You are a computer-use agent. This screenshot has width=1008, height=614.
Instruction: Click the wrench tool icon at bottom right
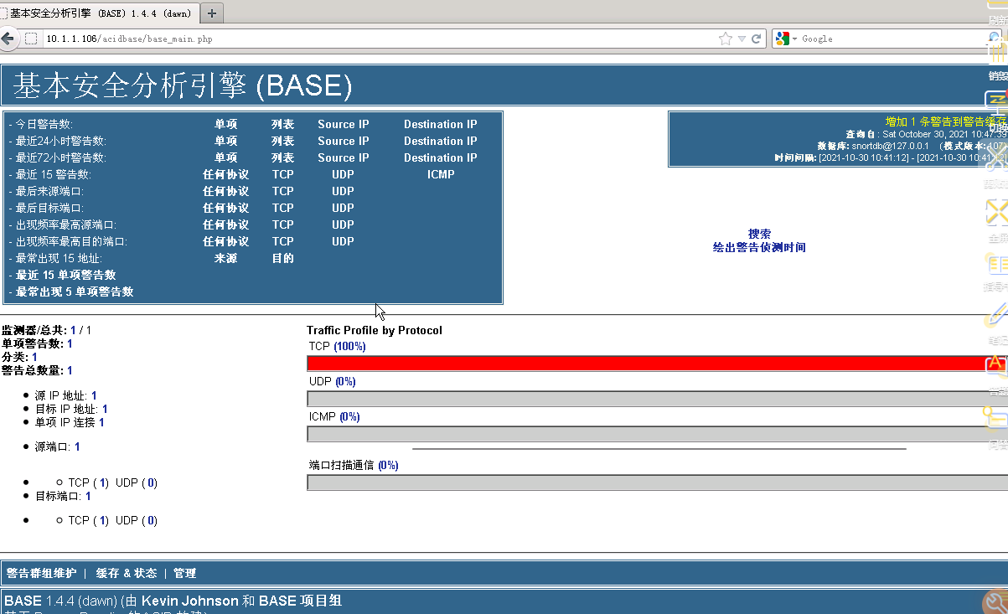coord(995,601)
